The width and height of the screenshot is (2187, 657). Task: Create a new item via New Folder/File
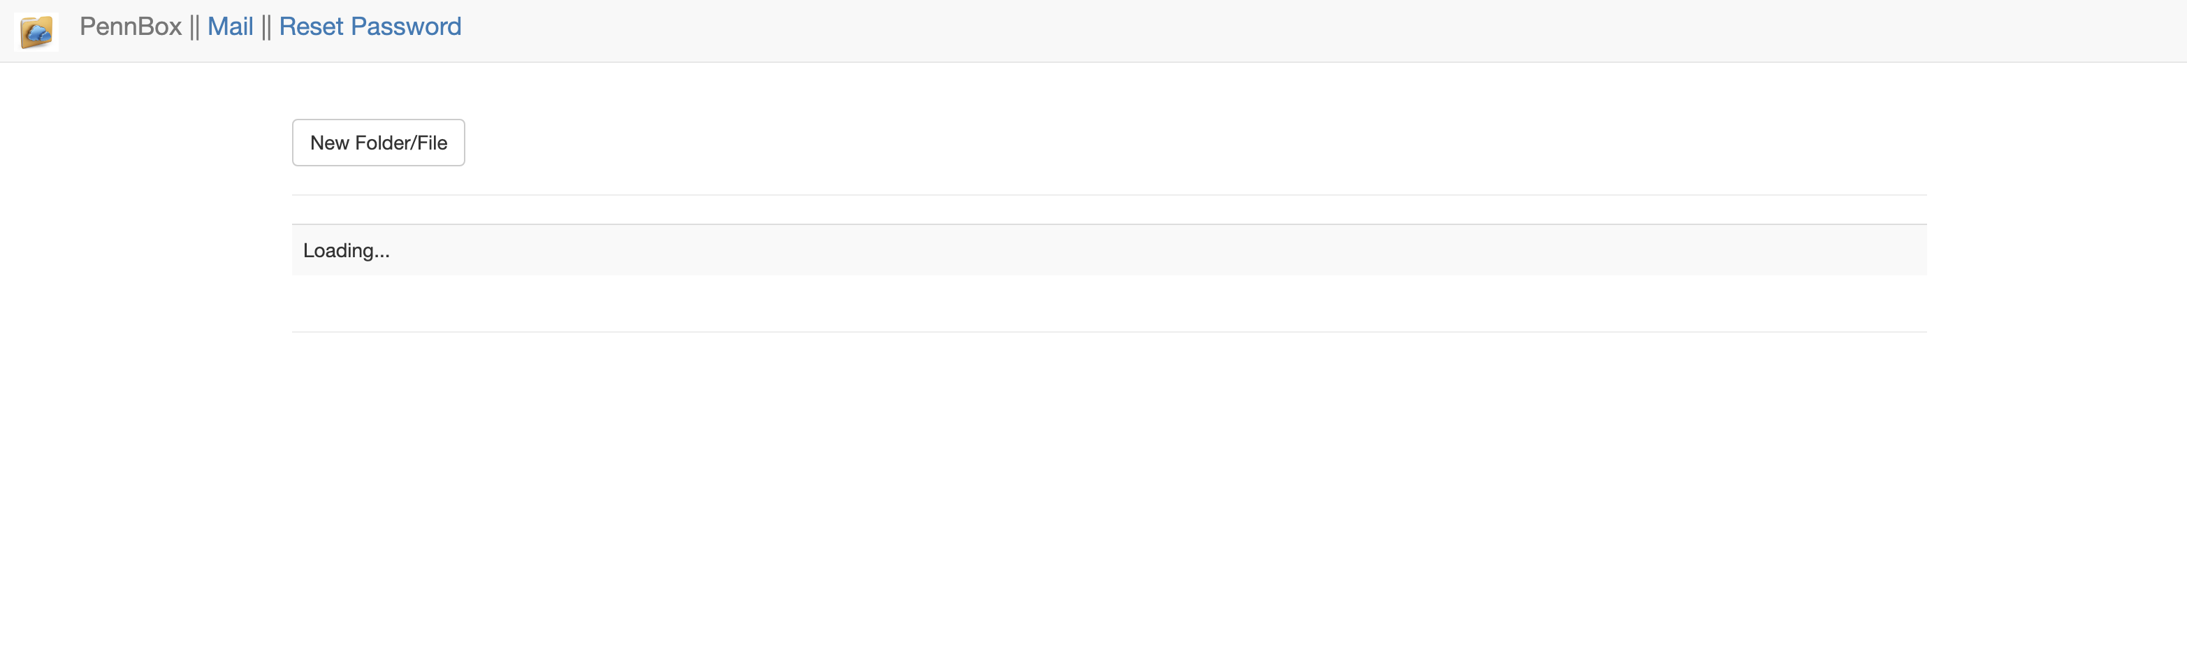pos(379,143)
